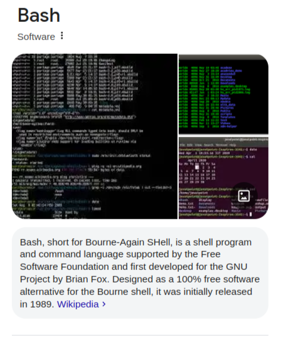This screenshot has height=342, width=281.
Task: Open the green directory listing thumbnail
Action: (x=223, y=94)
